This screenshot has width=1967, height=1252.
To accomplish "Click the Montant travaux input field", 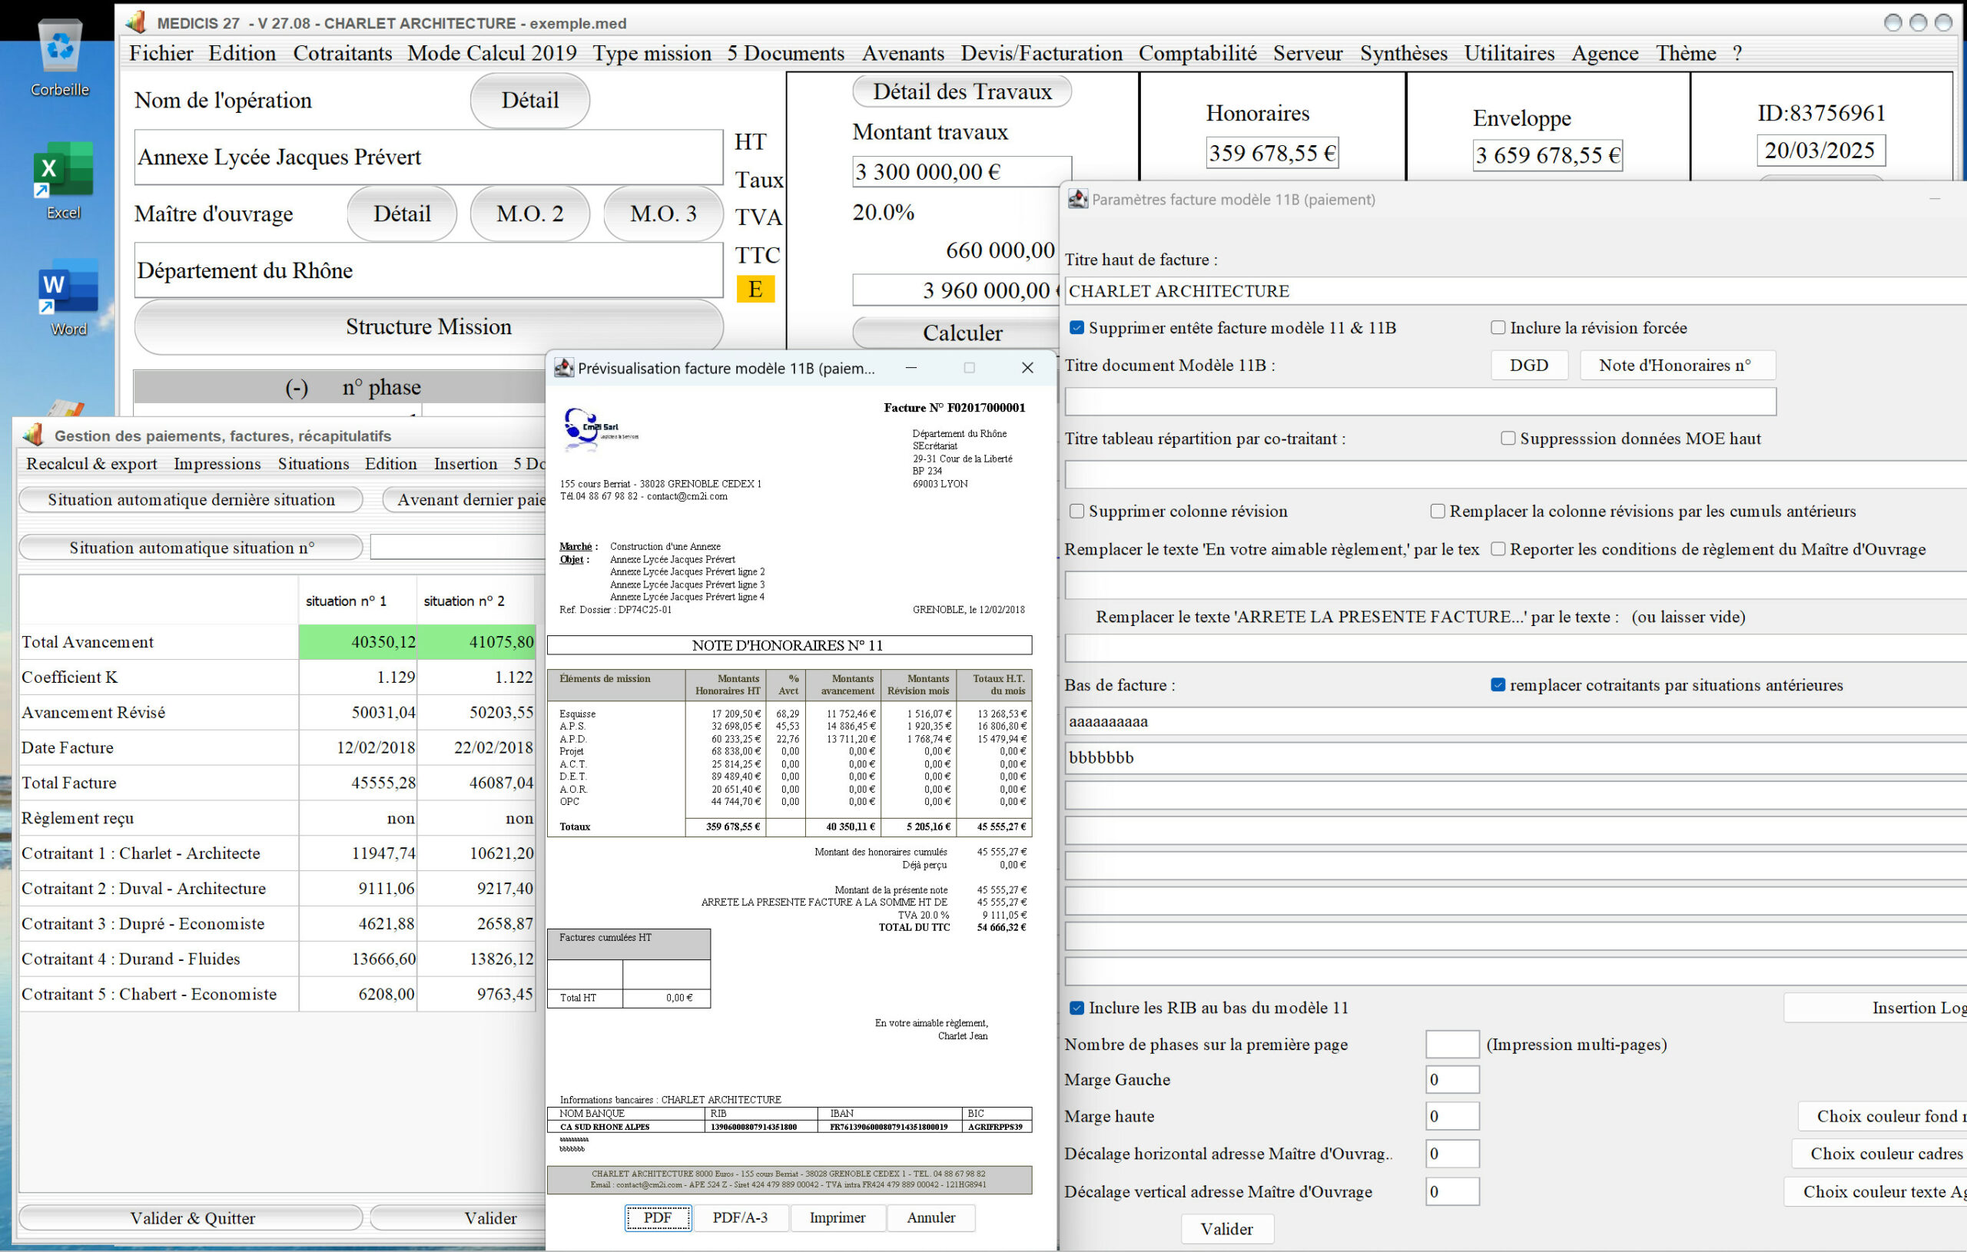I will click(x=961, y=171).
